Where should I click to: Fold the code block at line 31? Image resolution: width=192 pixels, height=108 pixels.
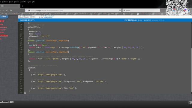coord(23,54)
